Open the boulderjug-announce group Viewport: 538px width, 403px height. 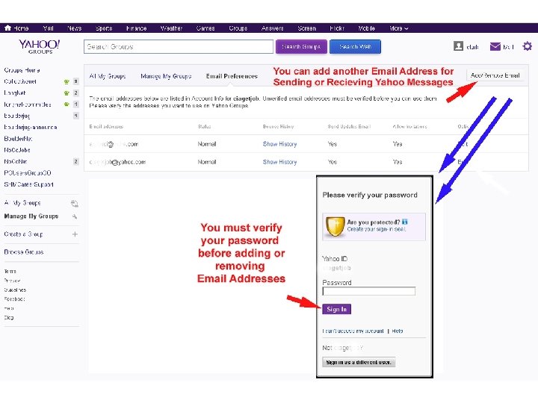pos(31,127)
